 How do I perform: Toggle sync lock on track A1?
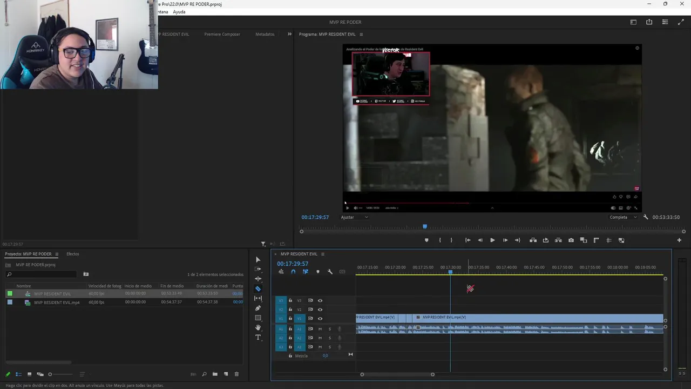[x=310, y=329]
